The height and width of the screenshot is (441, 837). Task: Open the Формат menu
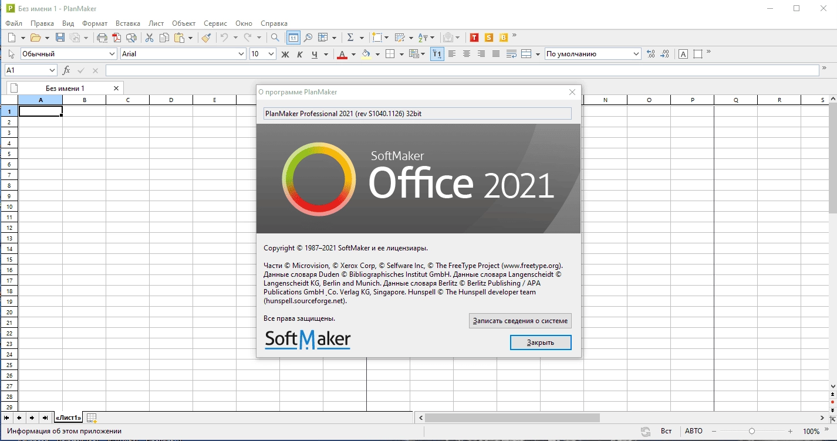coord(95,23)
